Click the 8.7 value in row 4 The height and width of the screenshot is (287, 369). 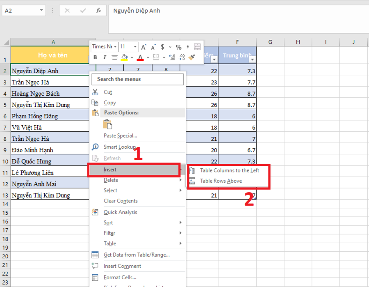coord(251,94)
